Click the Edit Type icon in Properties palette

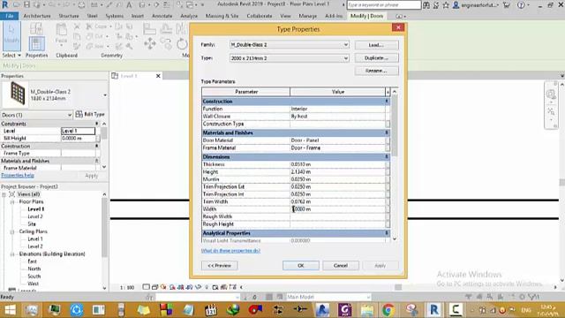tap(79, 114)
